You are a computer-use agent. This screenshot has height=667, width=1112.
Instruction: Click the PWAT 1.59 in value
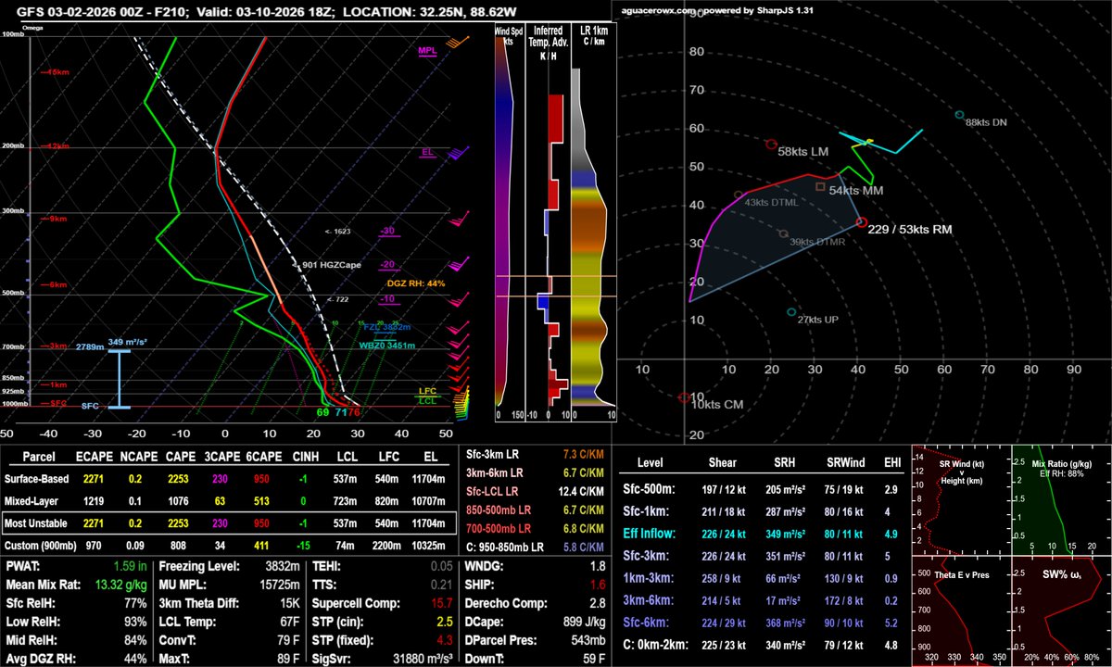(x=130, y=565)
